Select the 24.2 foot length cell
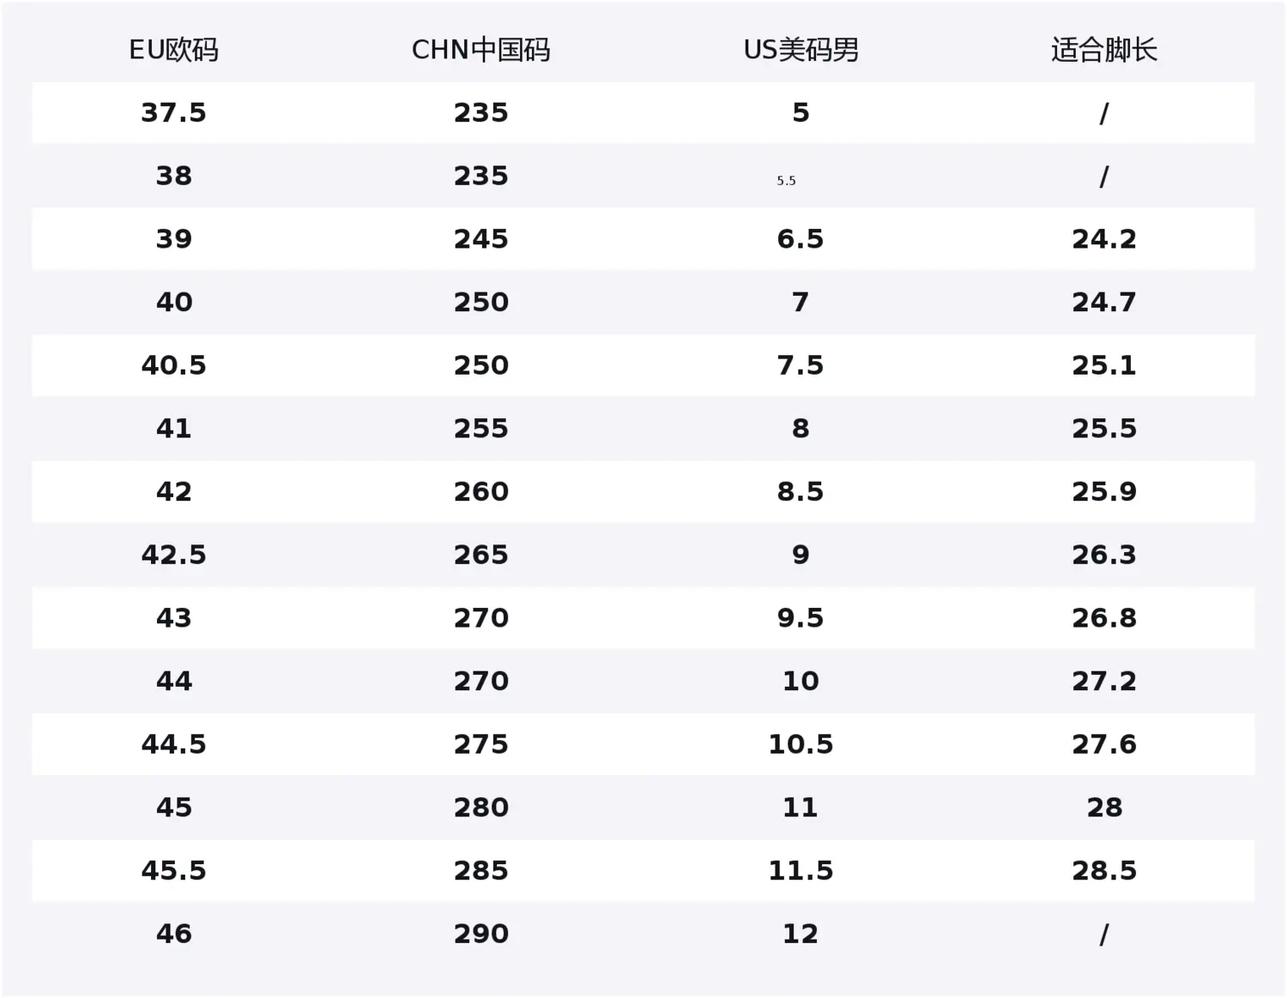The height and width of the screenshot is (998, 1287). 1103,239
